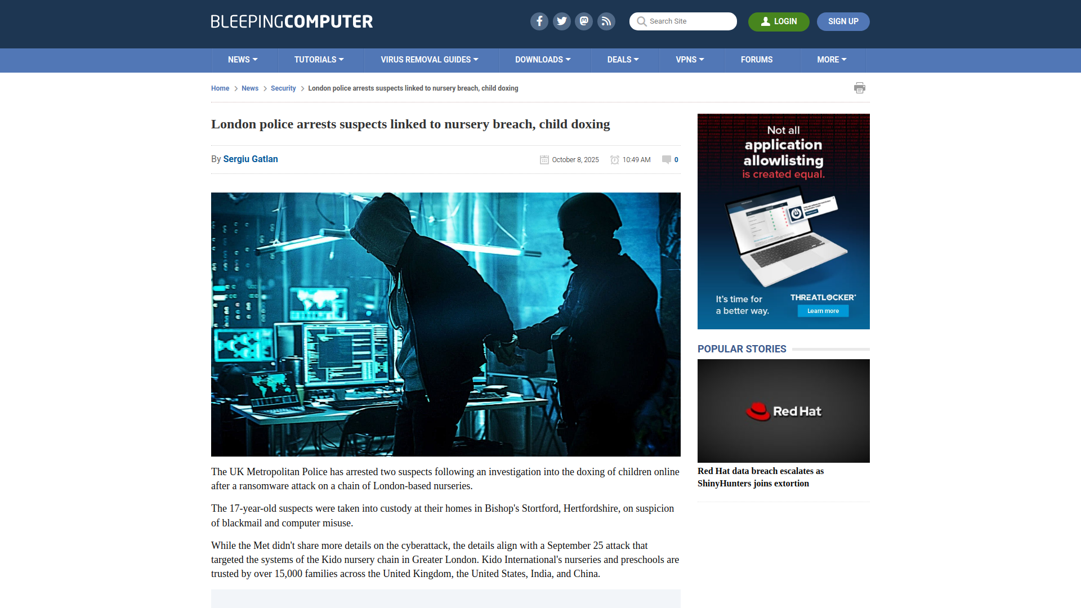Open the Red Hat story thumbnail
1081x608 pixels.
(x=783, y=411)
